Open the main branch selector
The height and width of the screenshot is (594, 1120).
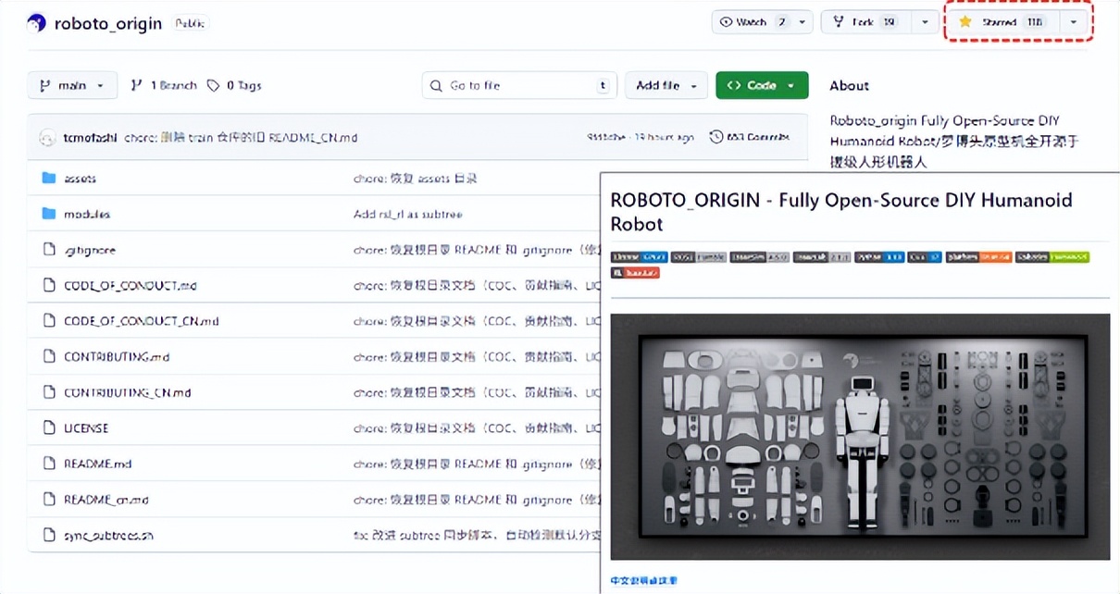coord(72,85)
